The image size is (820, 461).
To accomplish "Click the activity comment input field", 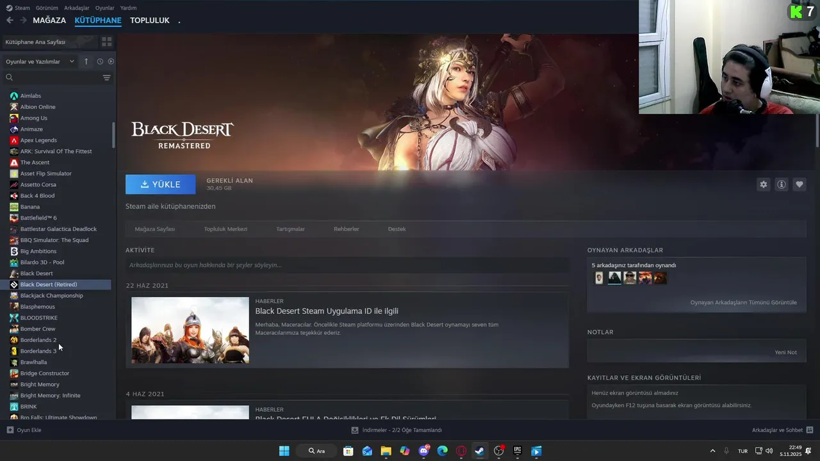I will [347, 265].
